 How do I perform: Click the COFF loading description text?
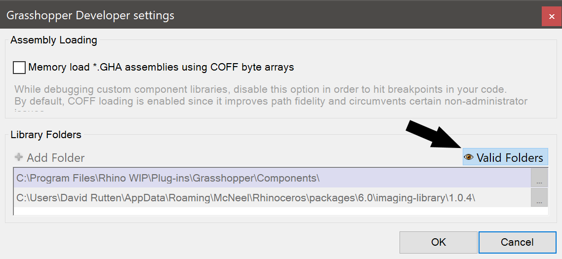pos(271,102)
